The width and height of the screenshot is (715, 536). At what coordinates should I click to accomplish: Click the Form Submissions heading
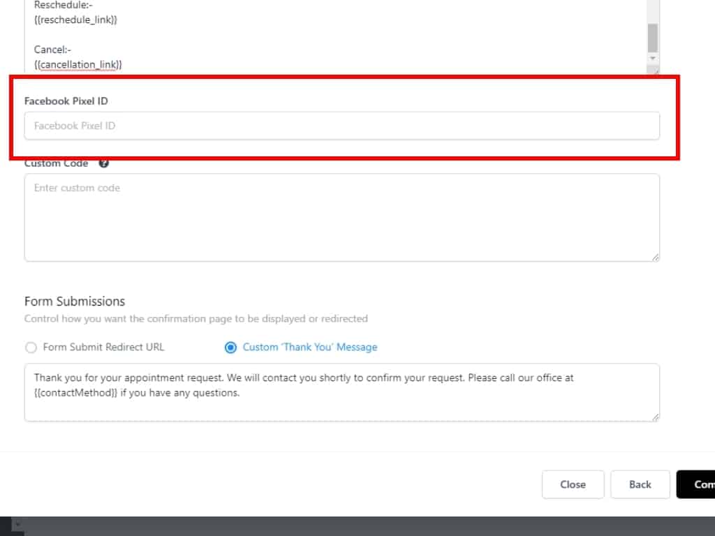(x=75, y=301)
